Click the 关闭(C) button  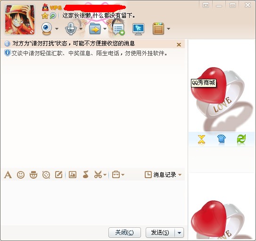124,232
